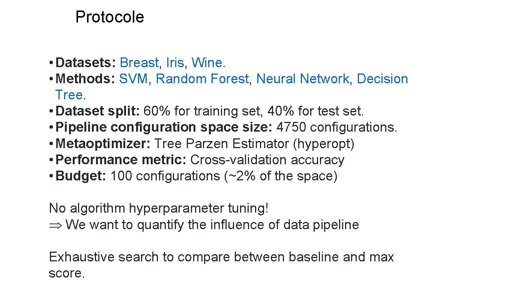Screen dimensions: 512x288
Task: Click the Protocole slide title
Action: [x=110, y=17]
